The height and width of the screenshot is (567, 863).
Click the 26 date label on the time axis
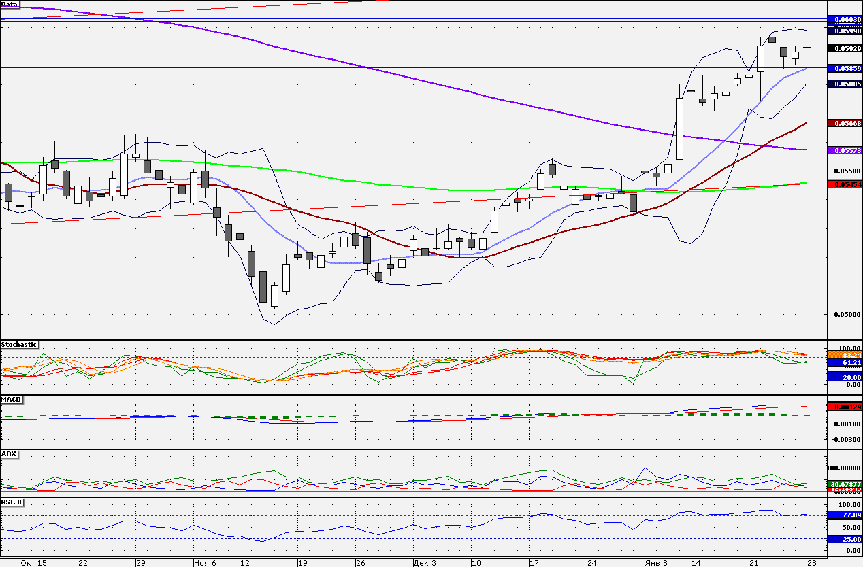[361, 563]
